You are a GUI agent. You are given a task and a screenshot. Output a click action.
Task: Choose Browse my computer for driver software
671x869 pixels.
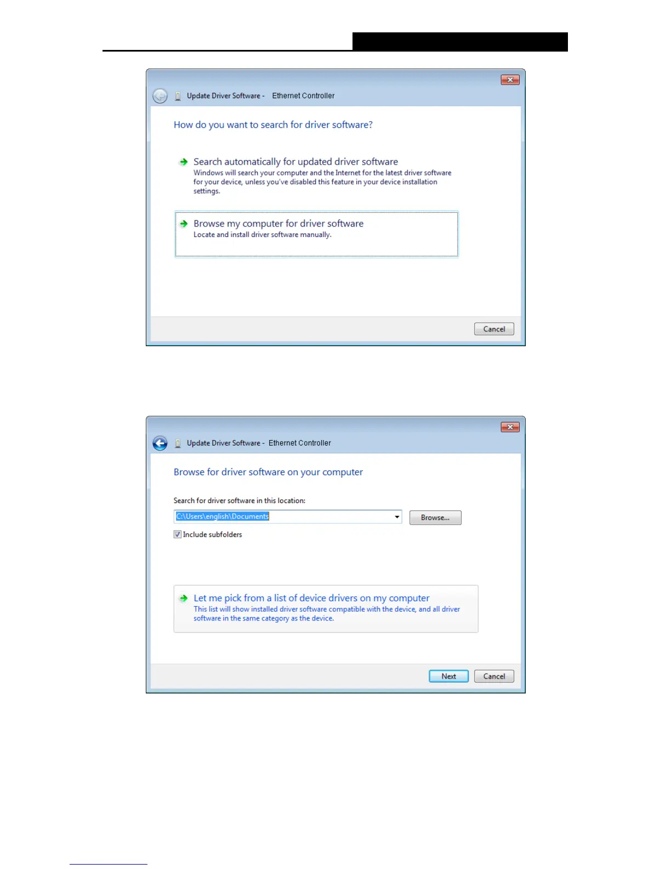[x=316, y=234]
